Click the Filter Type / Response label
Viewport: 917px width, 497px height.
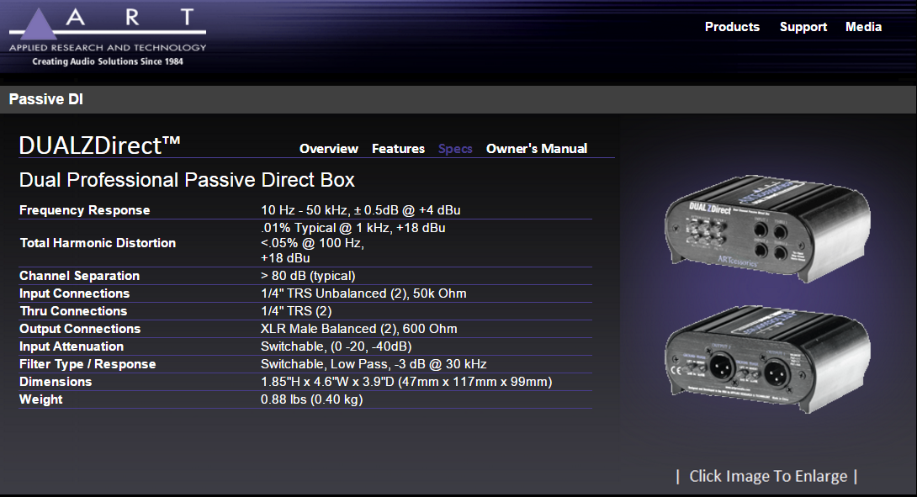(x=87, y=363)
